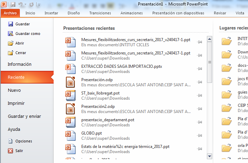The height and width of the screenshot is (163, 248).
Task: Pin Presentación2.odp to recent list
Action: click(x=199, y=109)
